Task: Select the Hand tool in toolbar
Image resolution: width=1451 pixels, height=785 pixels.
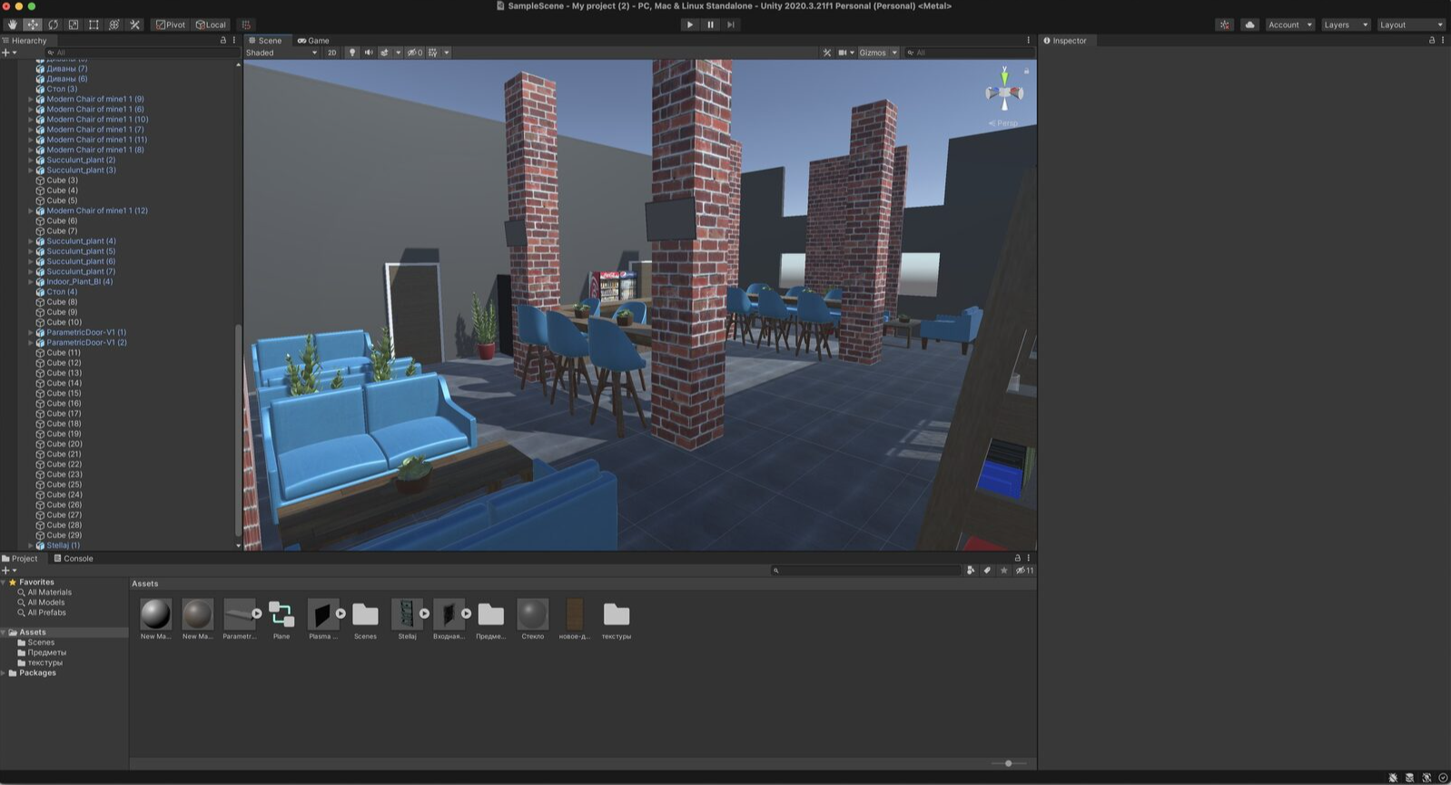Action: point(12,25)
